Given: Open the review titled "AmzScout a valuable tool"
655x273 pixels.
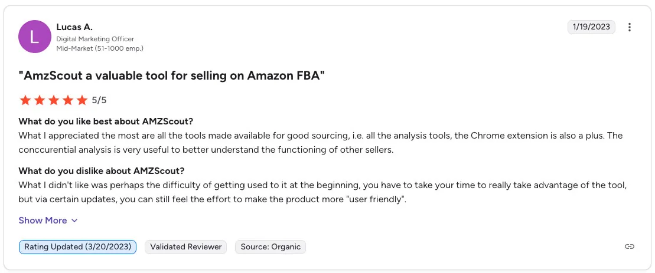Looking at the screenshot, I should pos(172,76).
